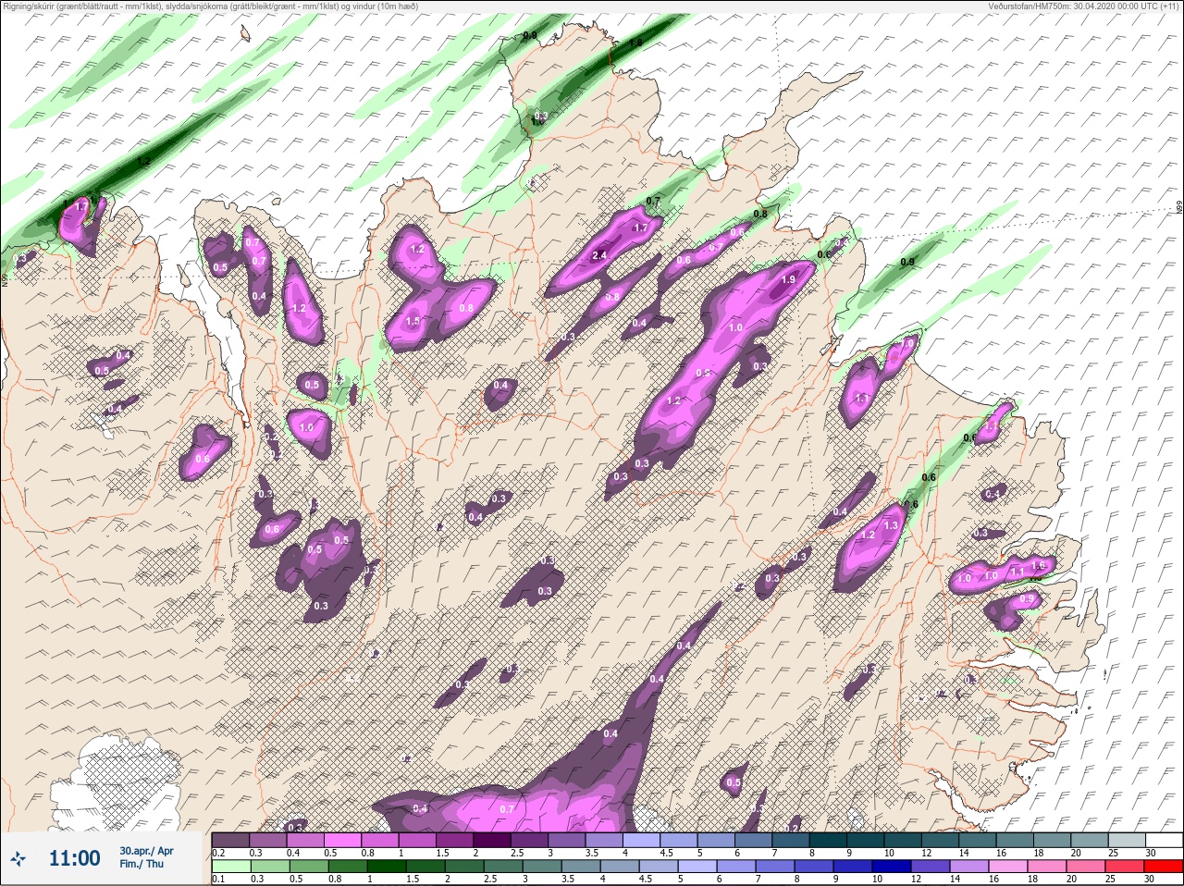Click the date text '30.apr./ Apr'
The height and width of the screenshot is (886, 1184).
tap(146, 850)
